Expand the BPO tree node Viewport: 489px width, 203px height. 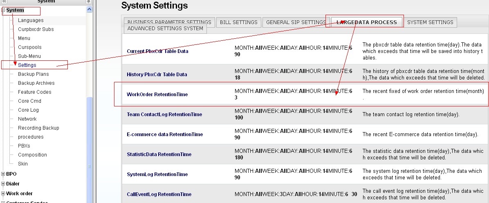point(4,174)
